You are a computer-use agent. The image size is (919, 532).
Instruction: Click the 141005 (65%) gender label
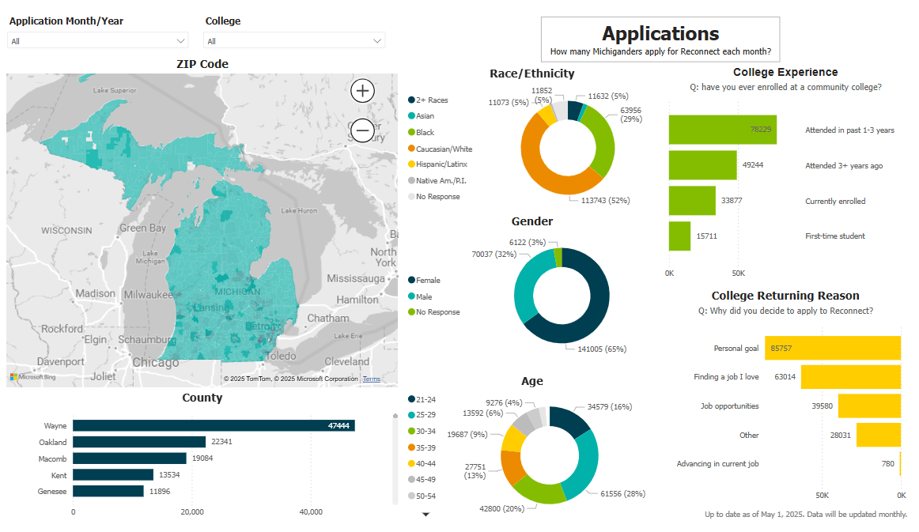[602, 349]
